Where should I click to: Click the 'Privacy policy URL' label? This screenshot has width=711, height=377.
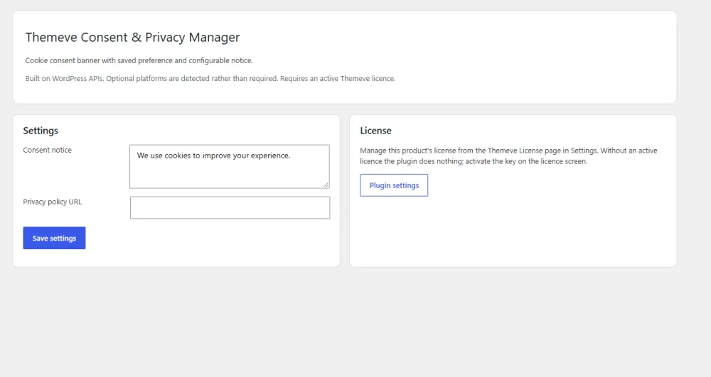coord(53,202)
